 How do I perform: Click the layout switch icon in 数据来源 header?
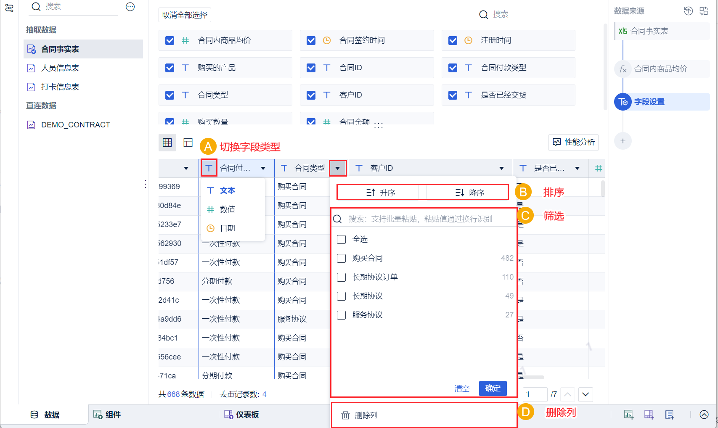[704, 11]
